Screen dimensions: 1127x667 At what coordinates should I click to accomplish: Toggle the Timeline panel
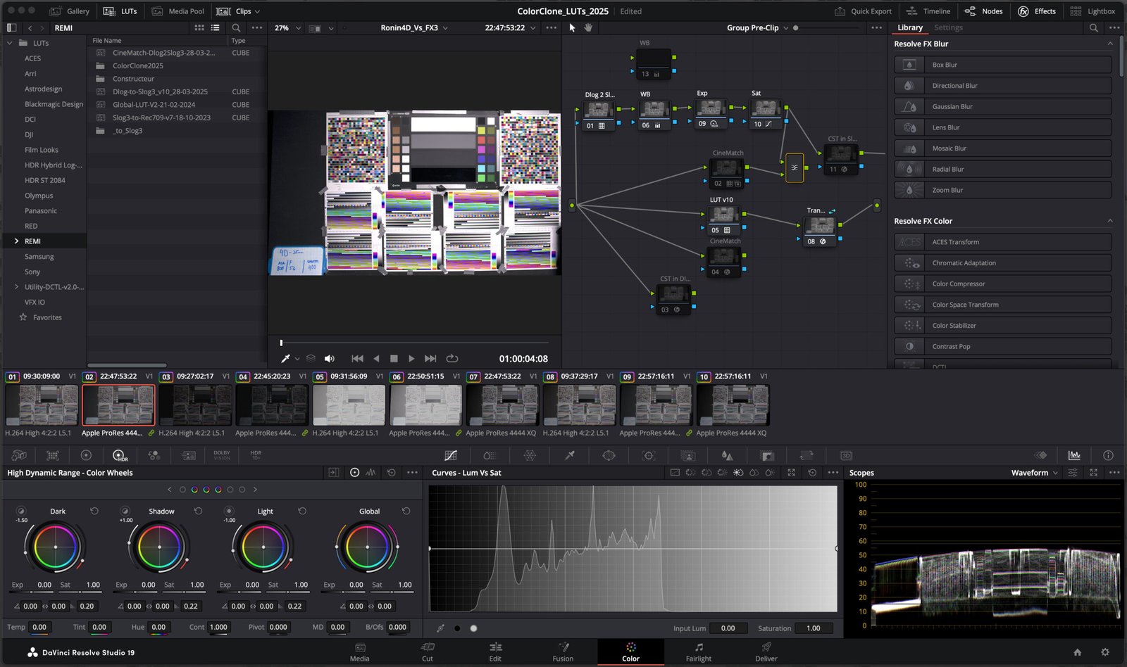click(x=928, y=11)
